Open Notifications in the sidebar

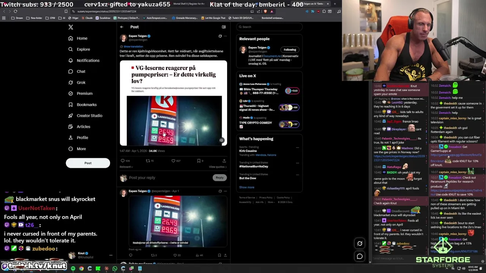click(x=84, y=60)
